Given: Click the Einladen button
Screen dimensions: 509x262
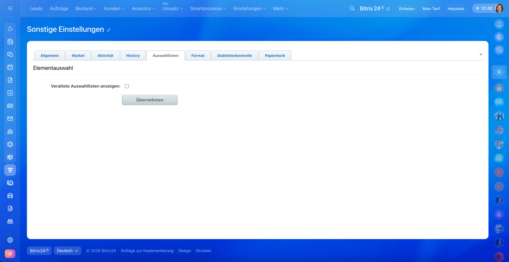Looking at the screenshot, I should pos(407,8).
